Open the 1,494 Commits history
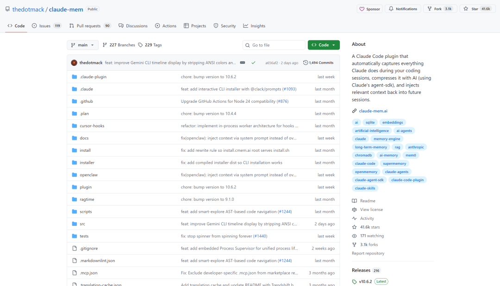 pos(318,62)
